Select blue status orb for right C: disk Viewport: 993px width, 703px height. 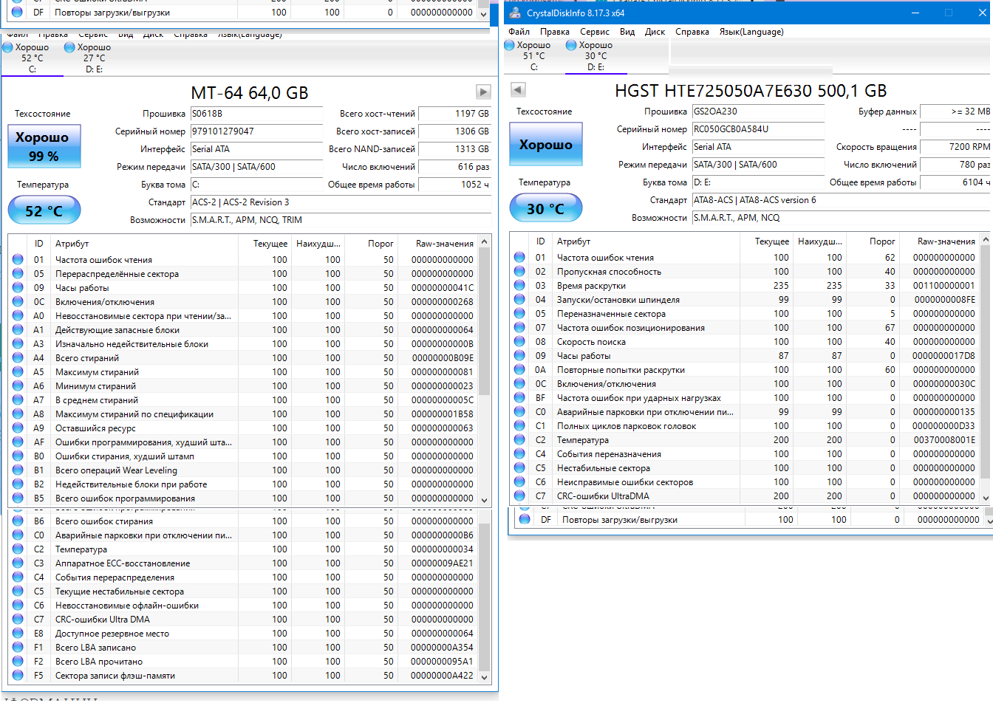(509, 45)
